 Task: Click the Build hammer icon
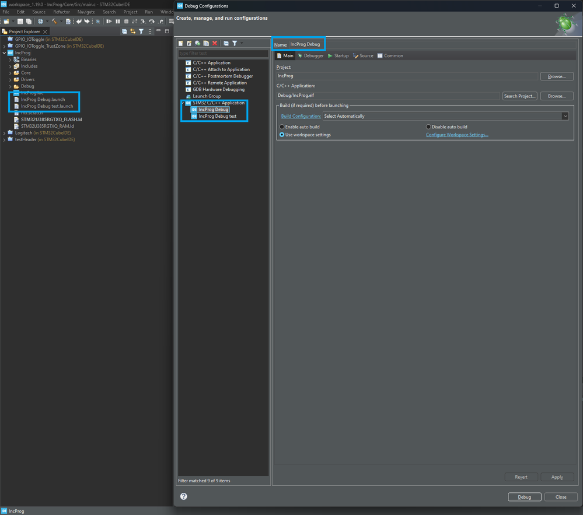pos(54,22)
